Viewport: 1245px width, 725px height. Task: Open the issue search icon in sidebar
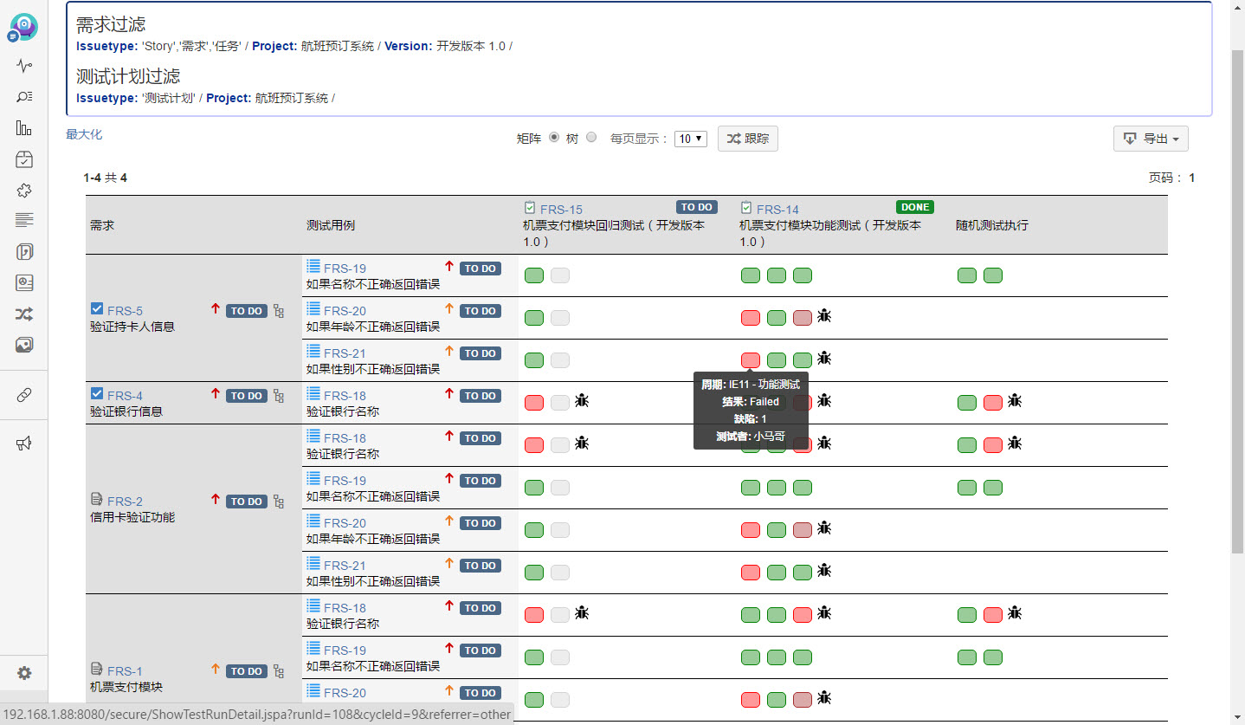tap(24, 97)
